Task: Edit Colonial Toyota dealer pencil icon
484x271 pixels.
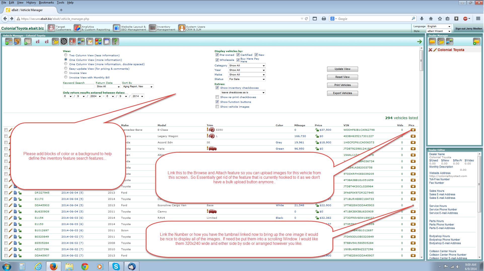Action: (435, 50)
